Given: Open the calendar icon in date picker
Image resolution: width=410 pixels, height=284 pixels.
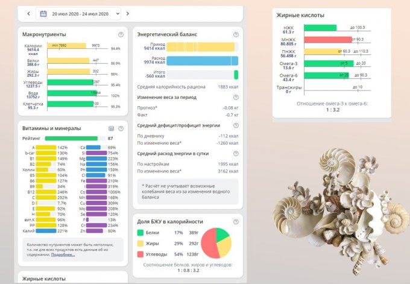Looking at the screenshot, I should 43,13.
